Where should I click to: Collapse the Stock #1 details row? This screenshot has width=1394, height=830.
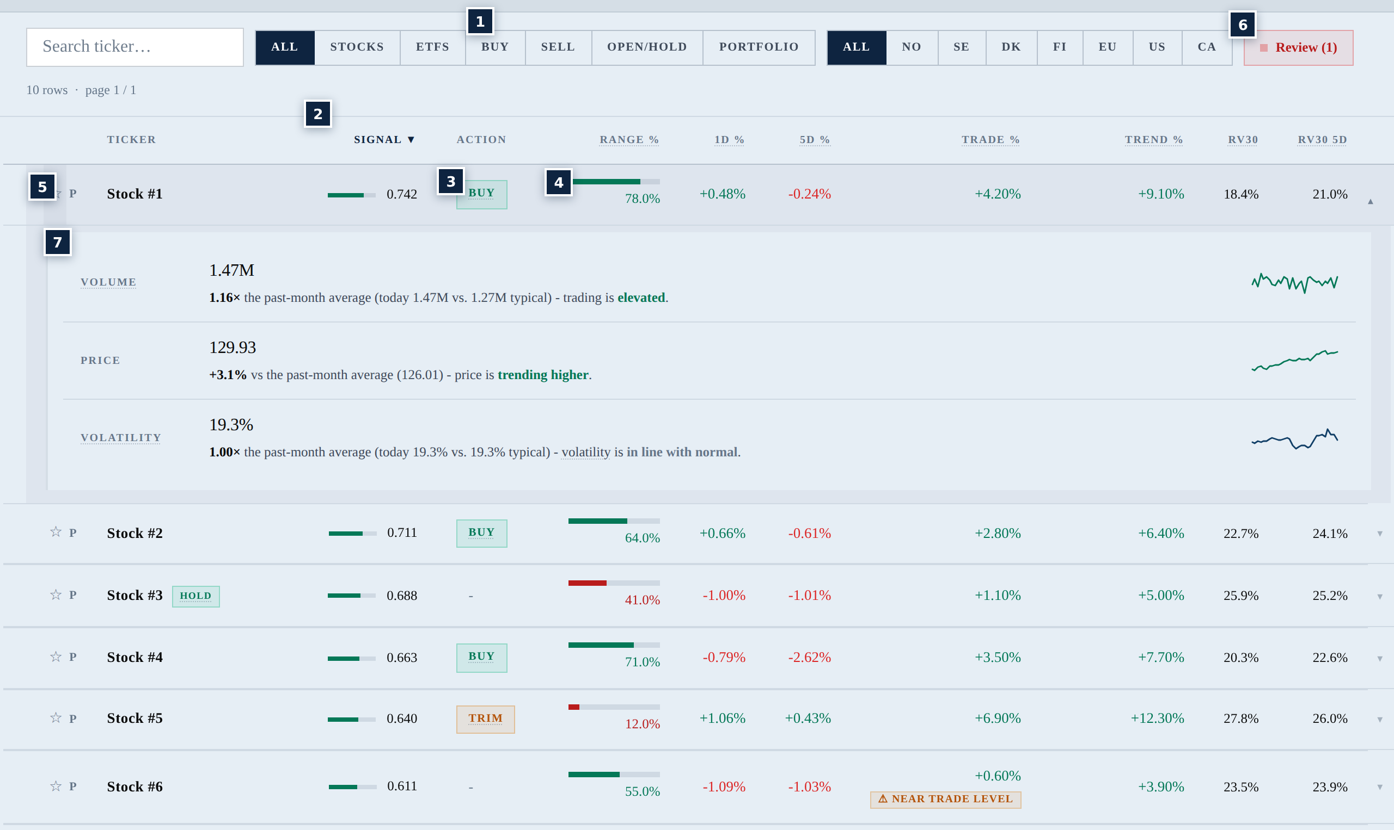[x=1371, y=201]
